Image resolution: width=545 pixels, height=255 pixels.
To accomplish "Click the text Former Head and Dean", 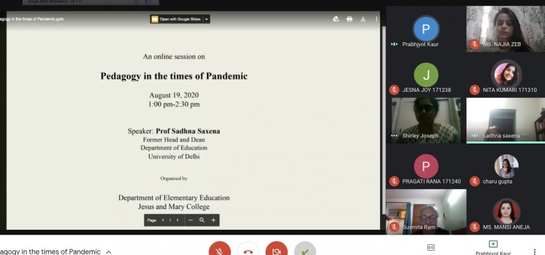I will (x=174, y=139).
